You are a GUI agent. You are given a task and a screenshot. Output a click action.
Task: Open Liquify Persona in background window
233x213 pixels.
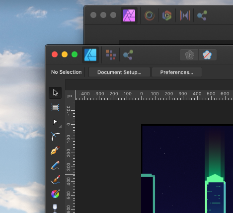click(150, 15)
